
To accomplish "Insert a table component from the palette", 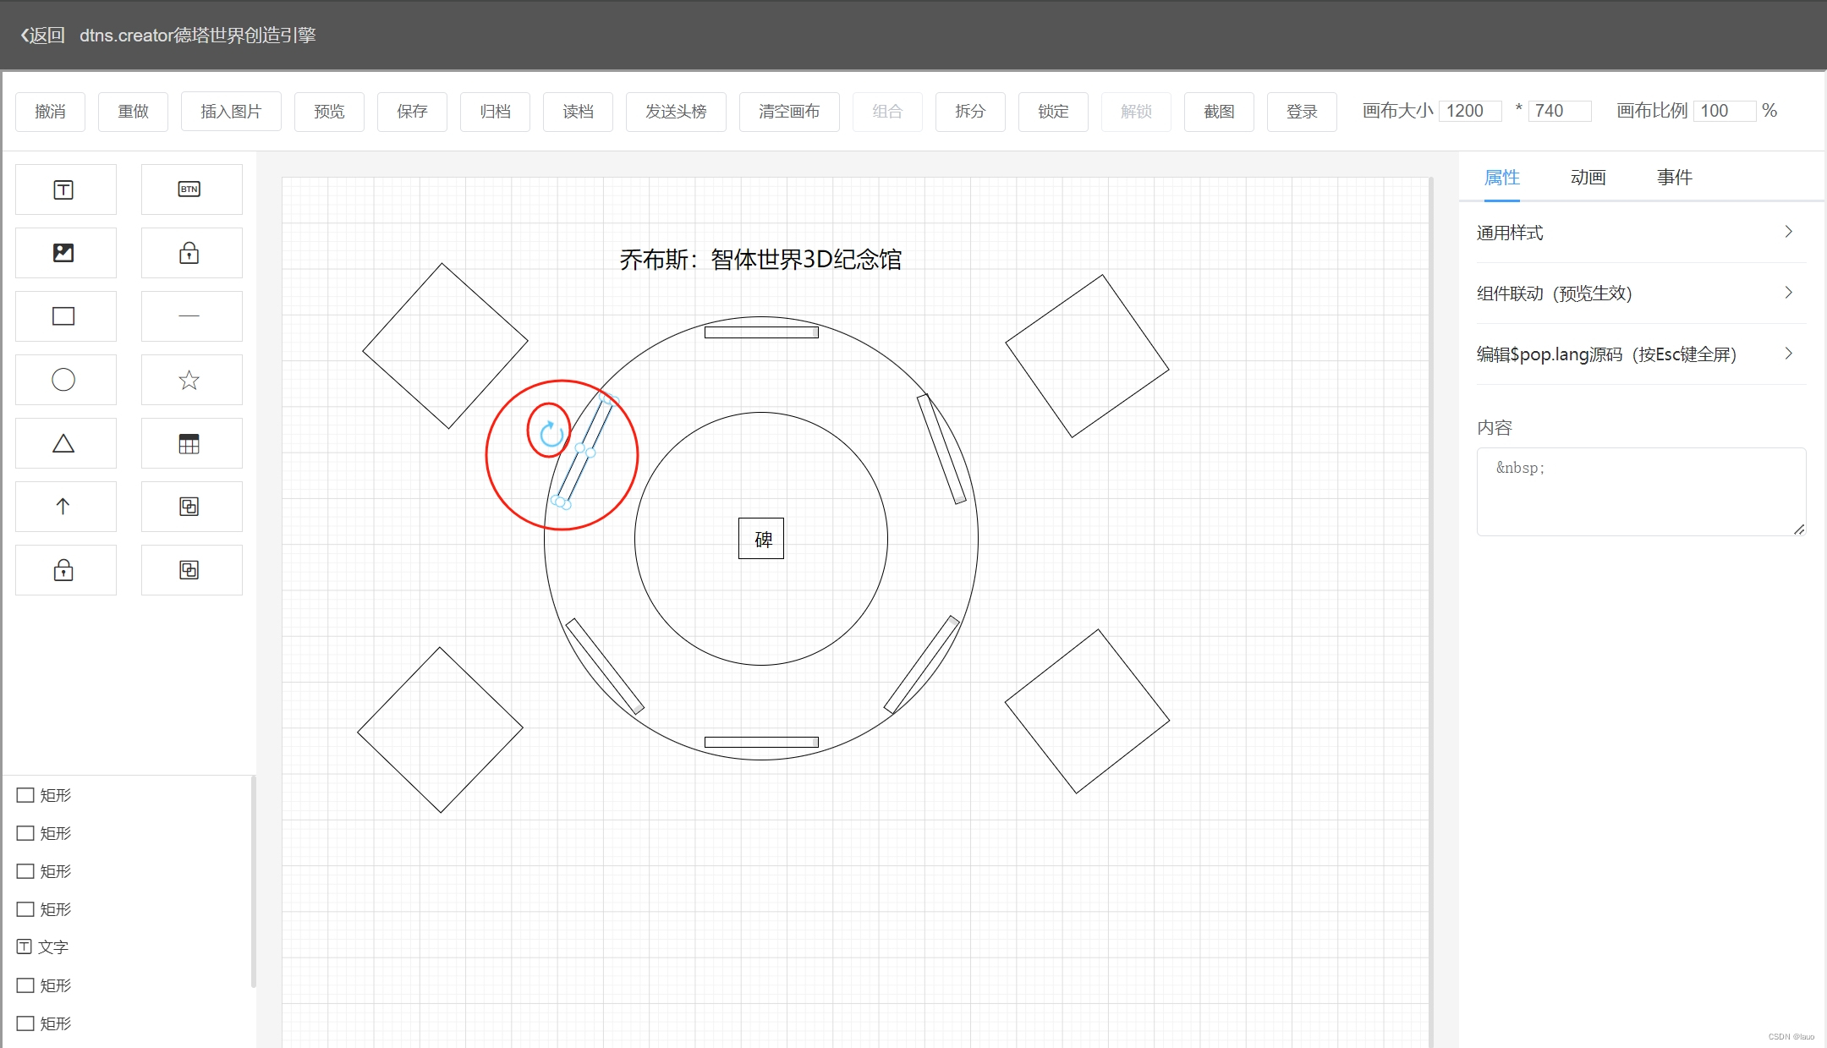I will pos(191,443).
